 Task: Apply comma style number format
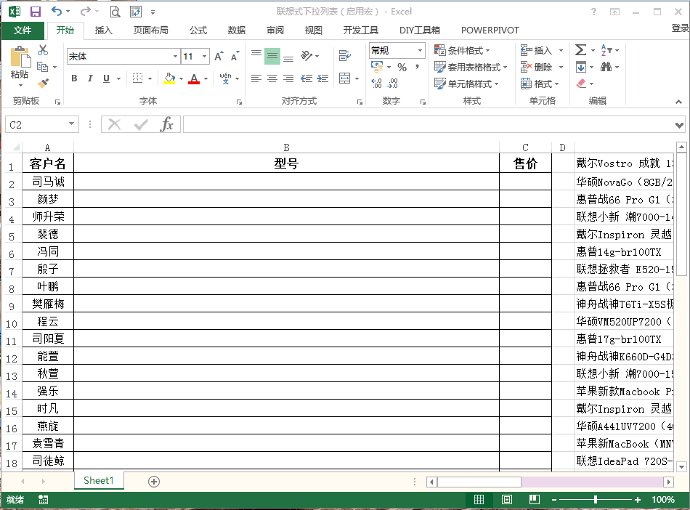point(417,68)
